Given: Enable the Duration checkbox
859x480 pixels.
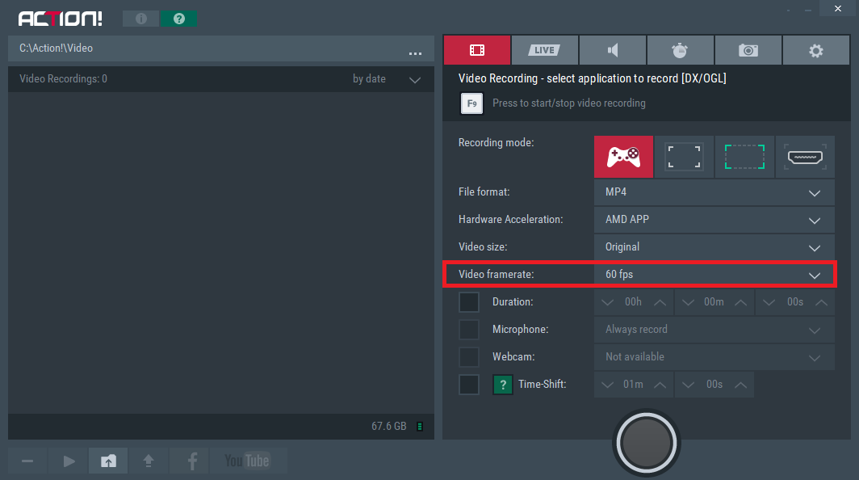Looking at the screenshot, I should pos(469,302).
